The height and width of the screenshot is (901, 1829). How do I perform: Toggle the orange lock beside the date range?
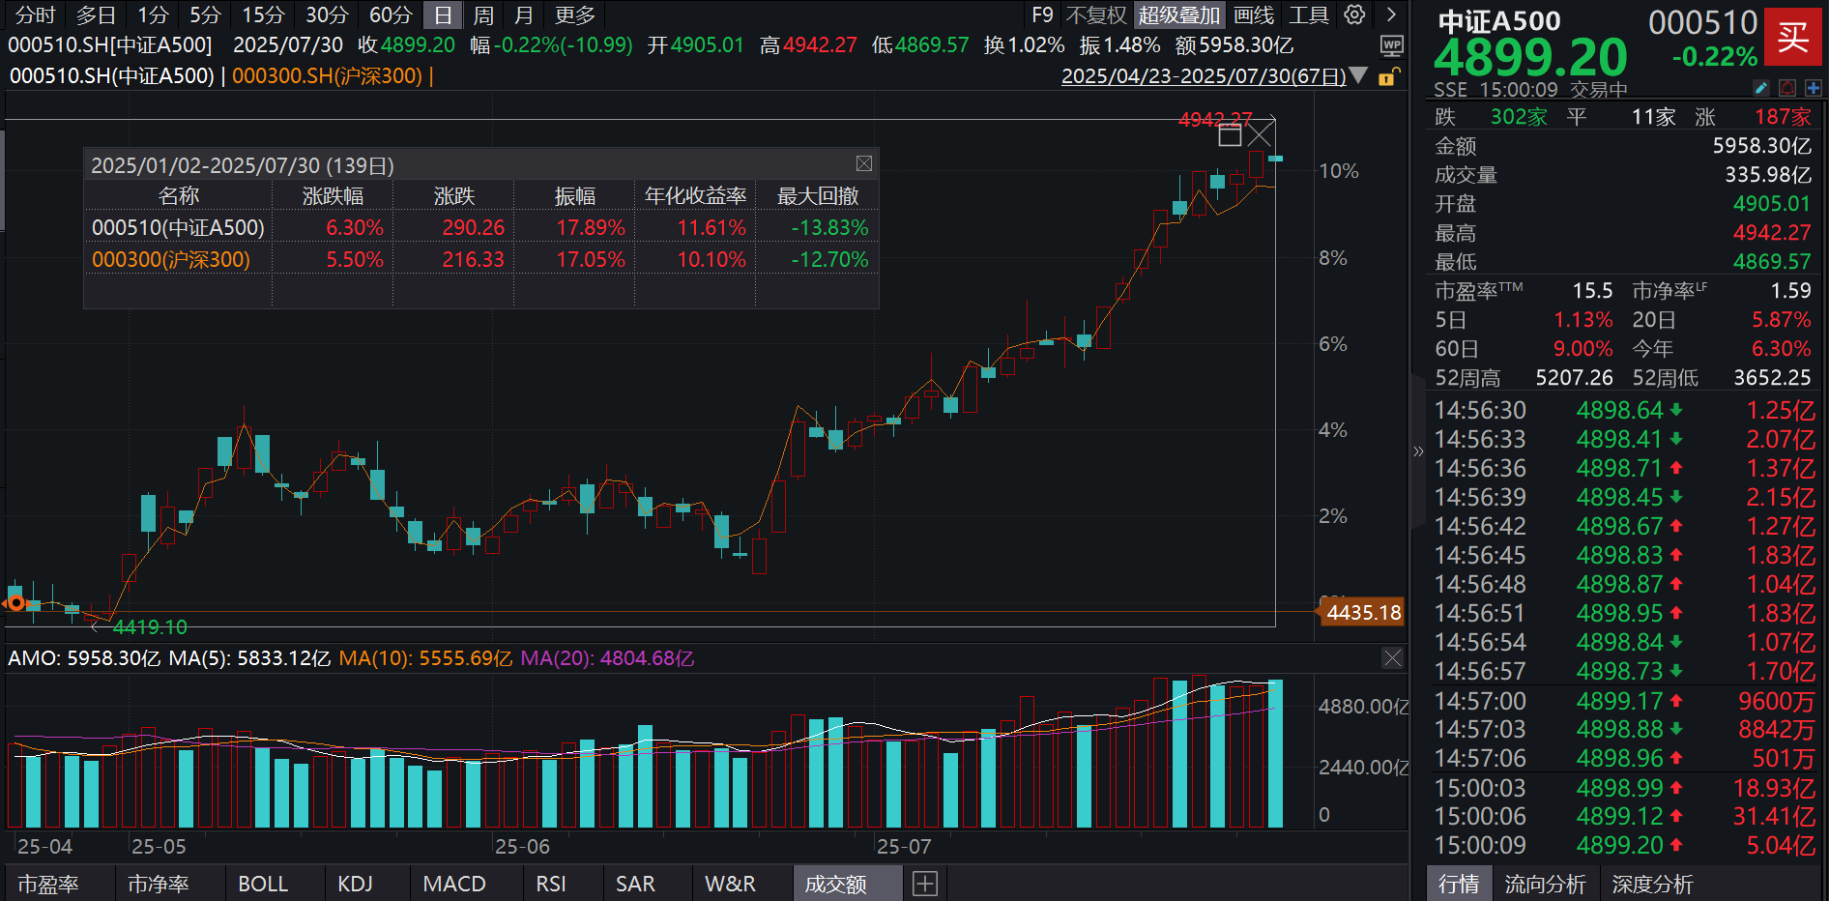point(1389,78)
